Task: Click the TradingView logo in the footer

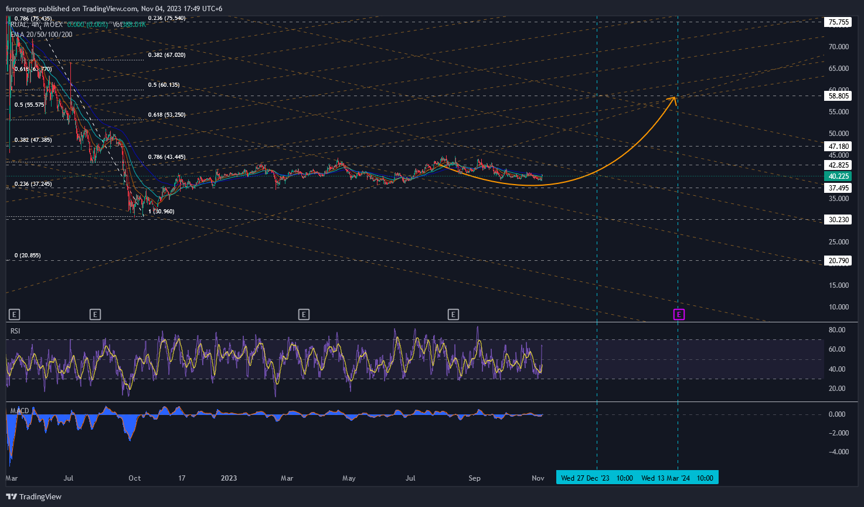Action: 34,497
